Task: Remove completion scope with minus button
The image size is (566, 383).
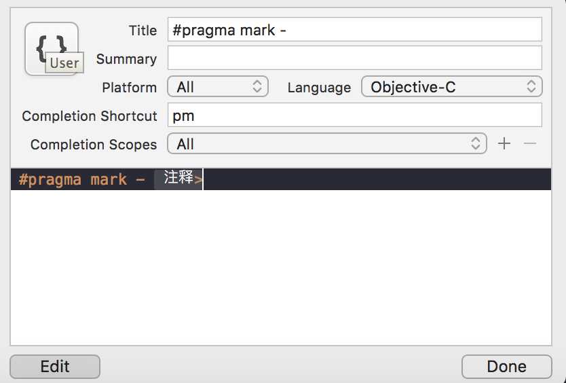Action: (x=530, y=144)
